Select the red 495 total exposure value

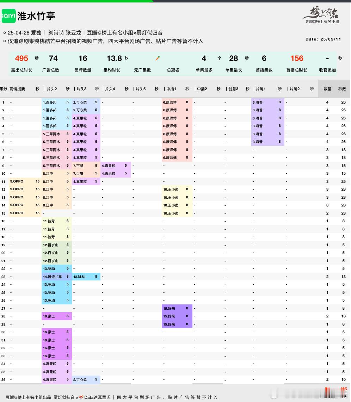point(21,58)
